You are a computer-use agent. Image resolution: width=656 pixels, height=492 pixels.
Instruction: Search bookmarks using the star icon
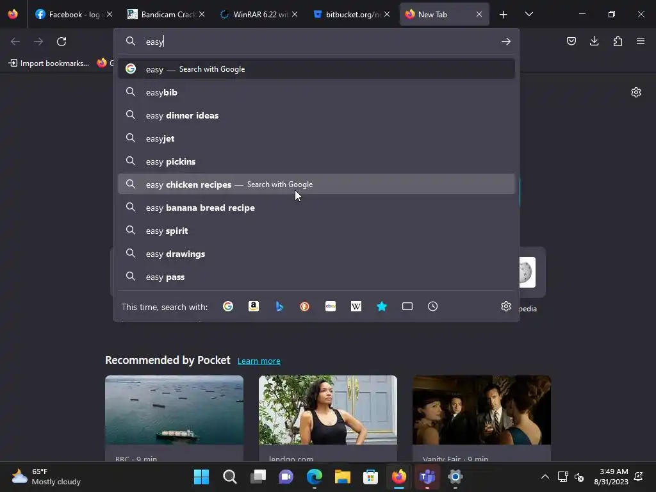click(382, 307)
